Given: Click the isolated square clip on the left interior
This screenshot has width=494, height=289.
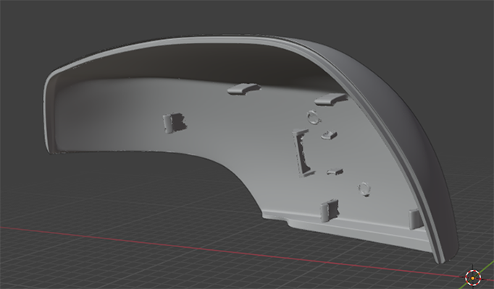Looking at the screenshot, I should [x=174, y=123].
